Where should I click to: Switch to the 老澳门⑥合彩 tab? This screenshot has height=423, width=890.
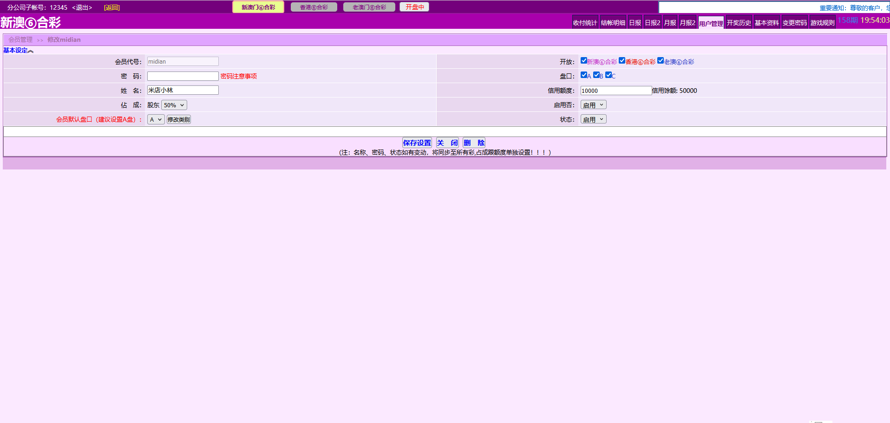pos(369,7)
